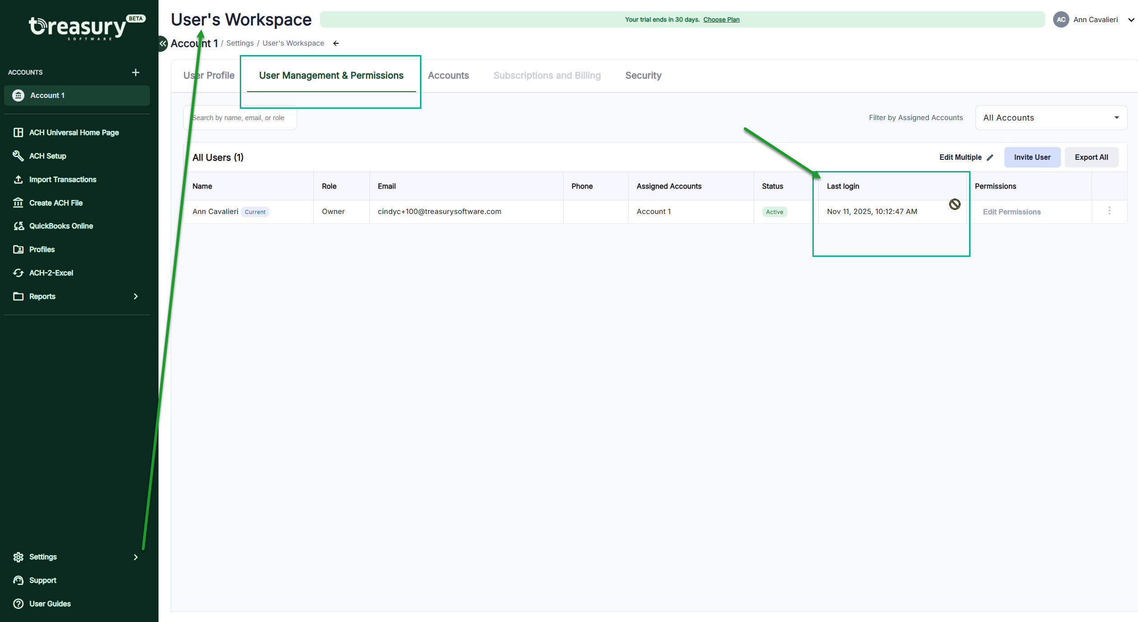
Task: Click the Invite User button
Action: (1032, 157)
